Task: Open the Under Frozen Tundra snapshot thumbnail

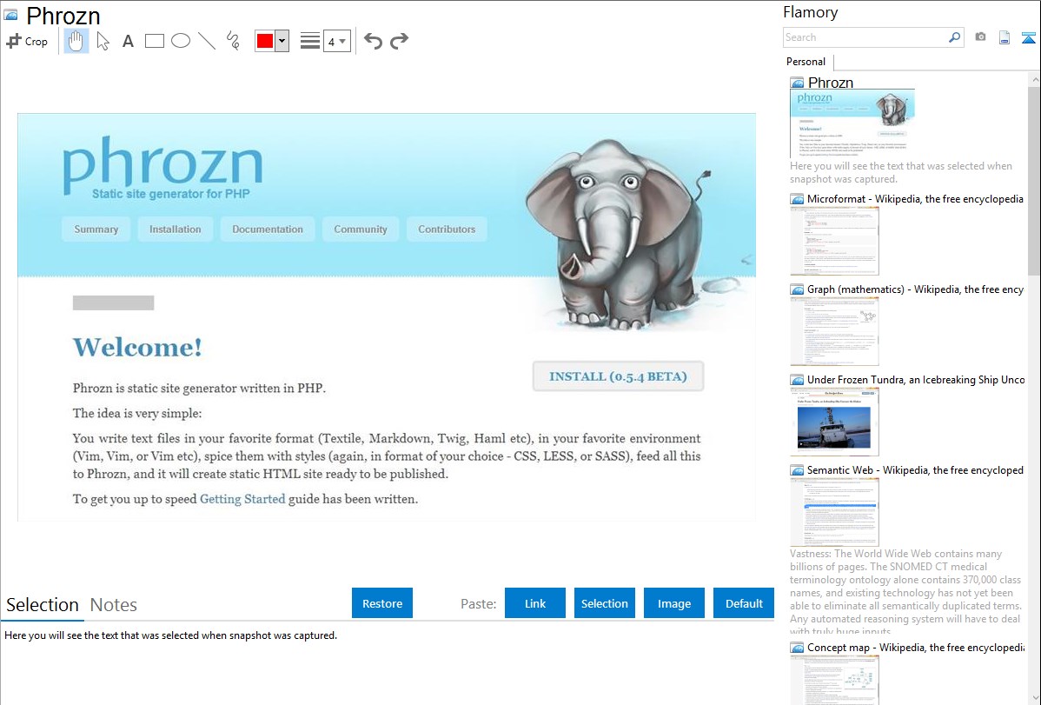Action: click(x=834, y=422)
